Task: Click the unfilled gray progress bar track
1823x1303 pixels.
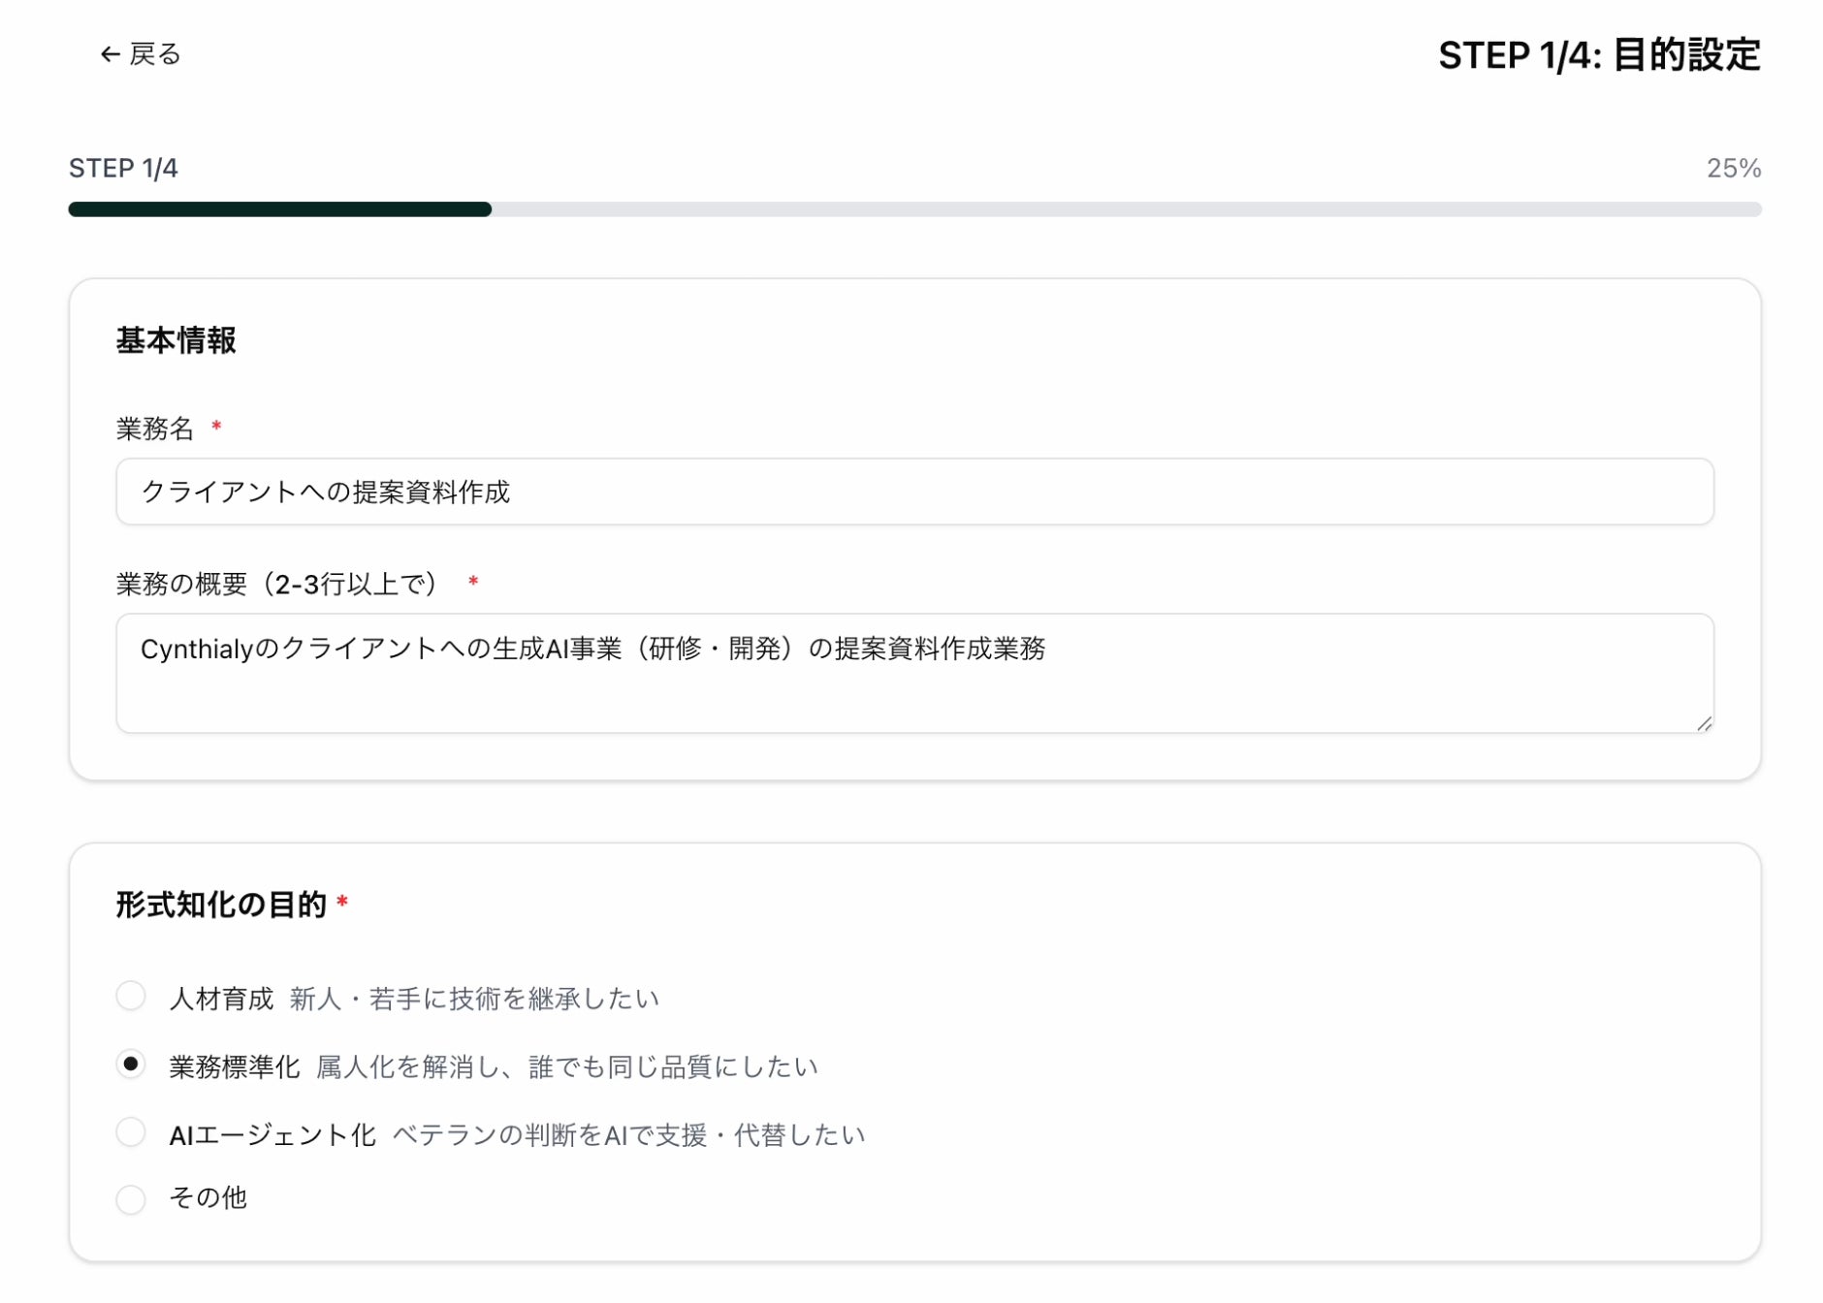Action: (1125, 209)
